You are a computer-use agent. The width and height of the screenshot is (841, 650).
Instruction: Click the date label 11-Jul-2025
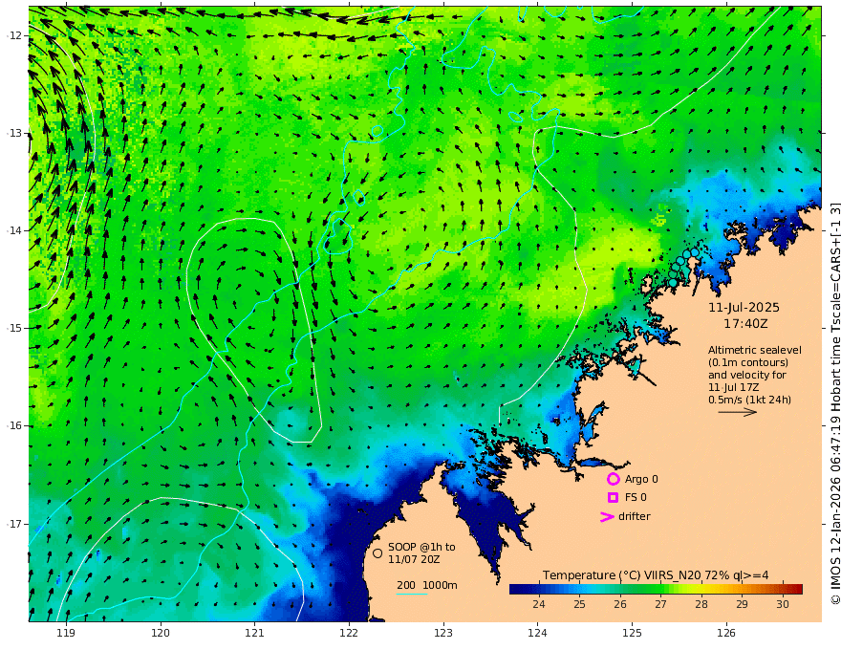coord(744,308)
